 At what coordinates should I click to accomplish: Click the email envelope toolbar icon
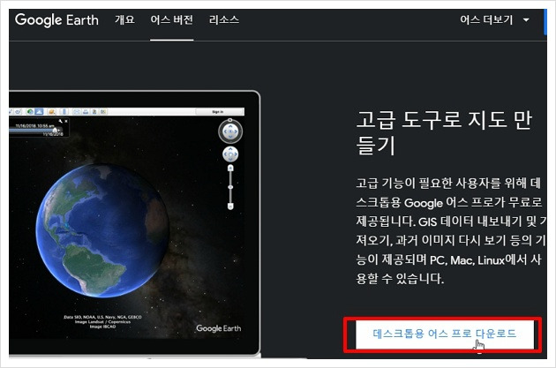coord(76,112)
